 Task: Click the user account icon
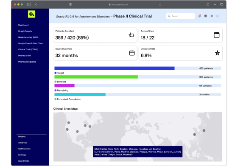pyautogui.click(x=212, y=16)
